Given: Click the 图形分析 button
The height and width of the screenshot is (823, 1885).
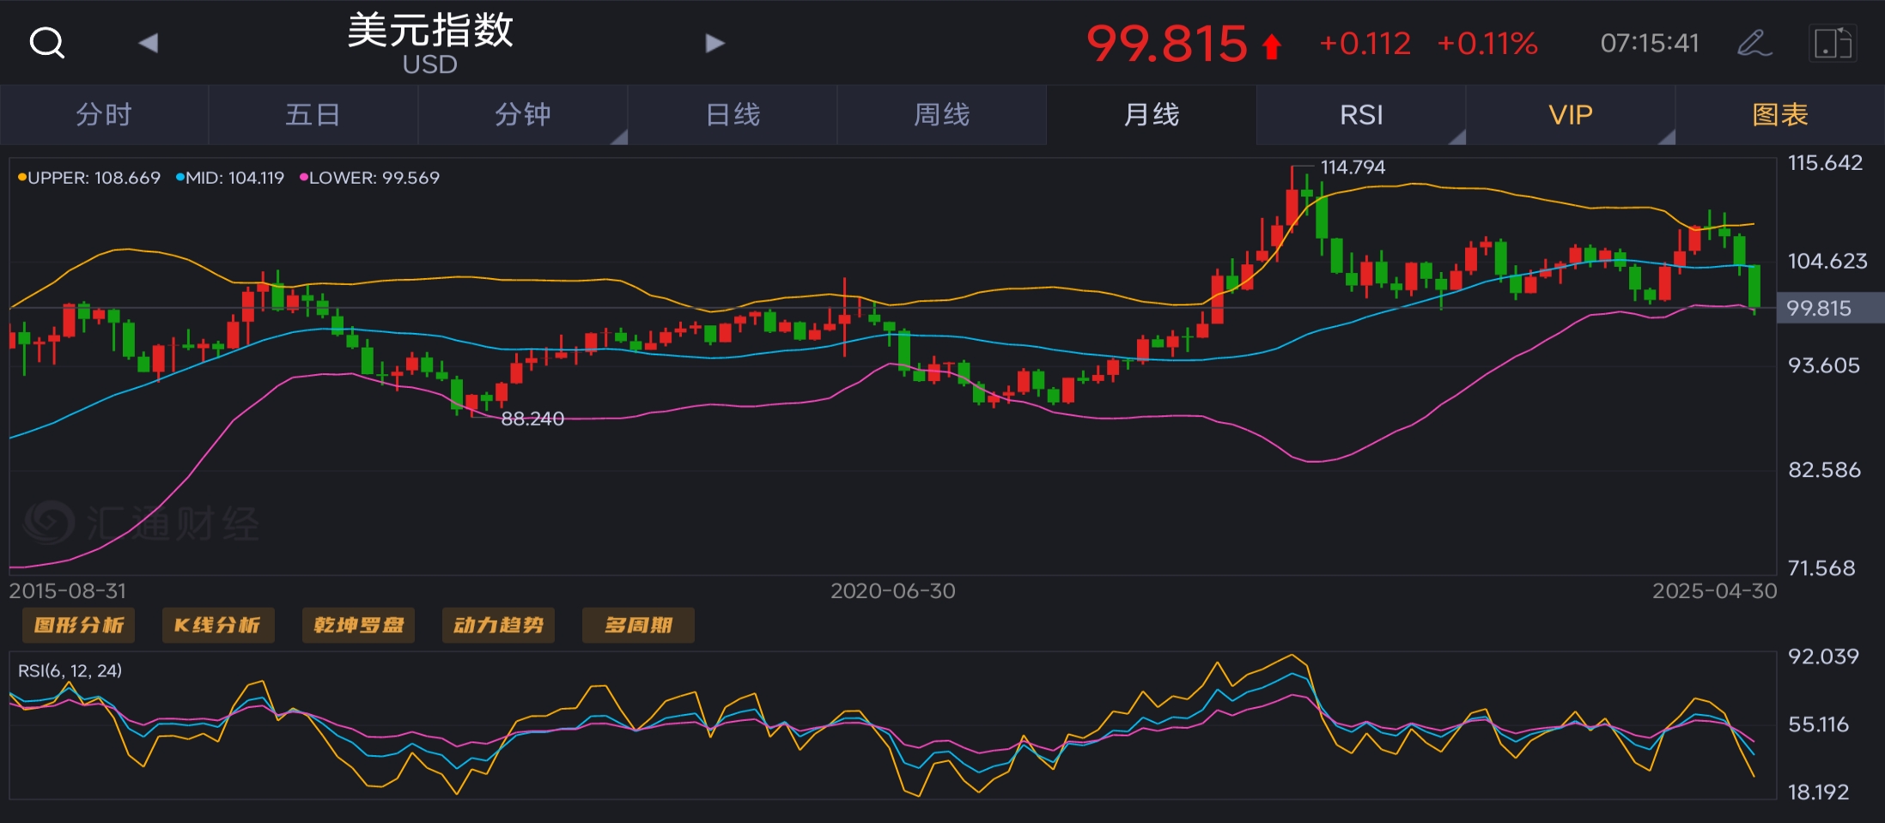Looking at the screenshot, I should [78, 625].
